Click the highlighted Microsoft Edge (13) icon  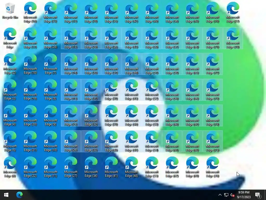[x=71, y=38]
